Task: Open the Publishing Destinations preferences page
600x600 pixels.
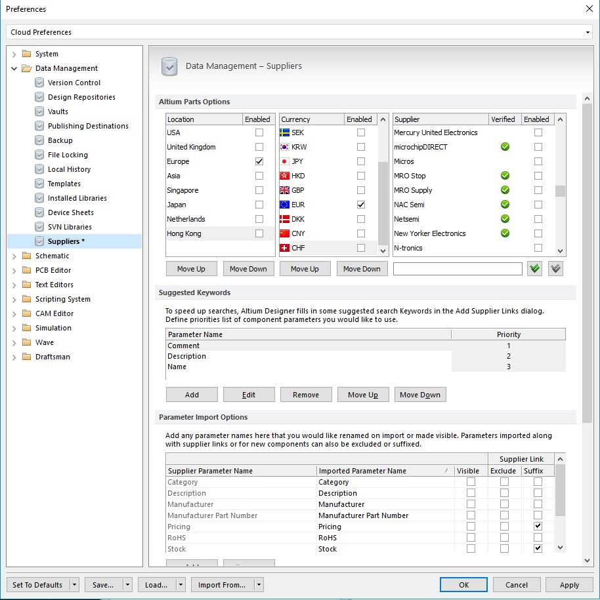Action: point(88,126)
